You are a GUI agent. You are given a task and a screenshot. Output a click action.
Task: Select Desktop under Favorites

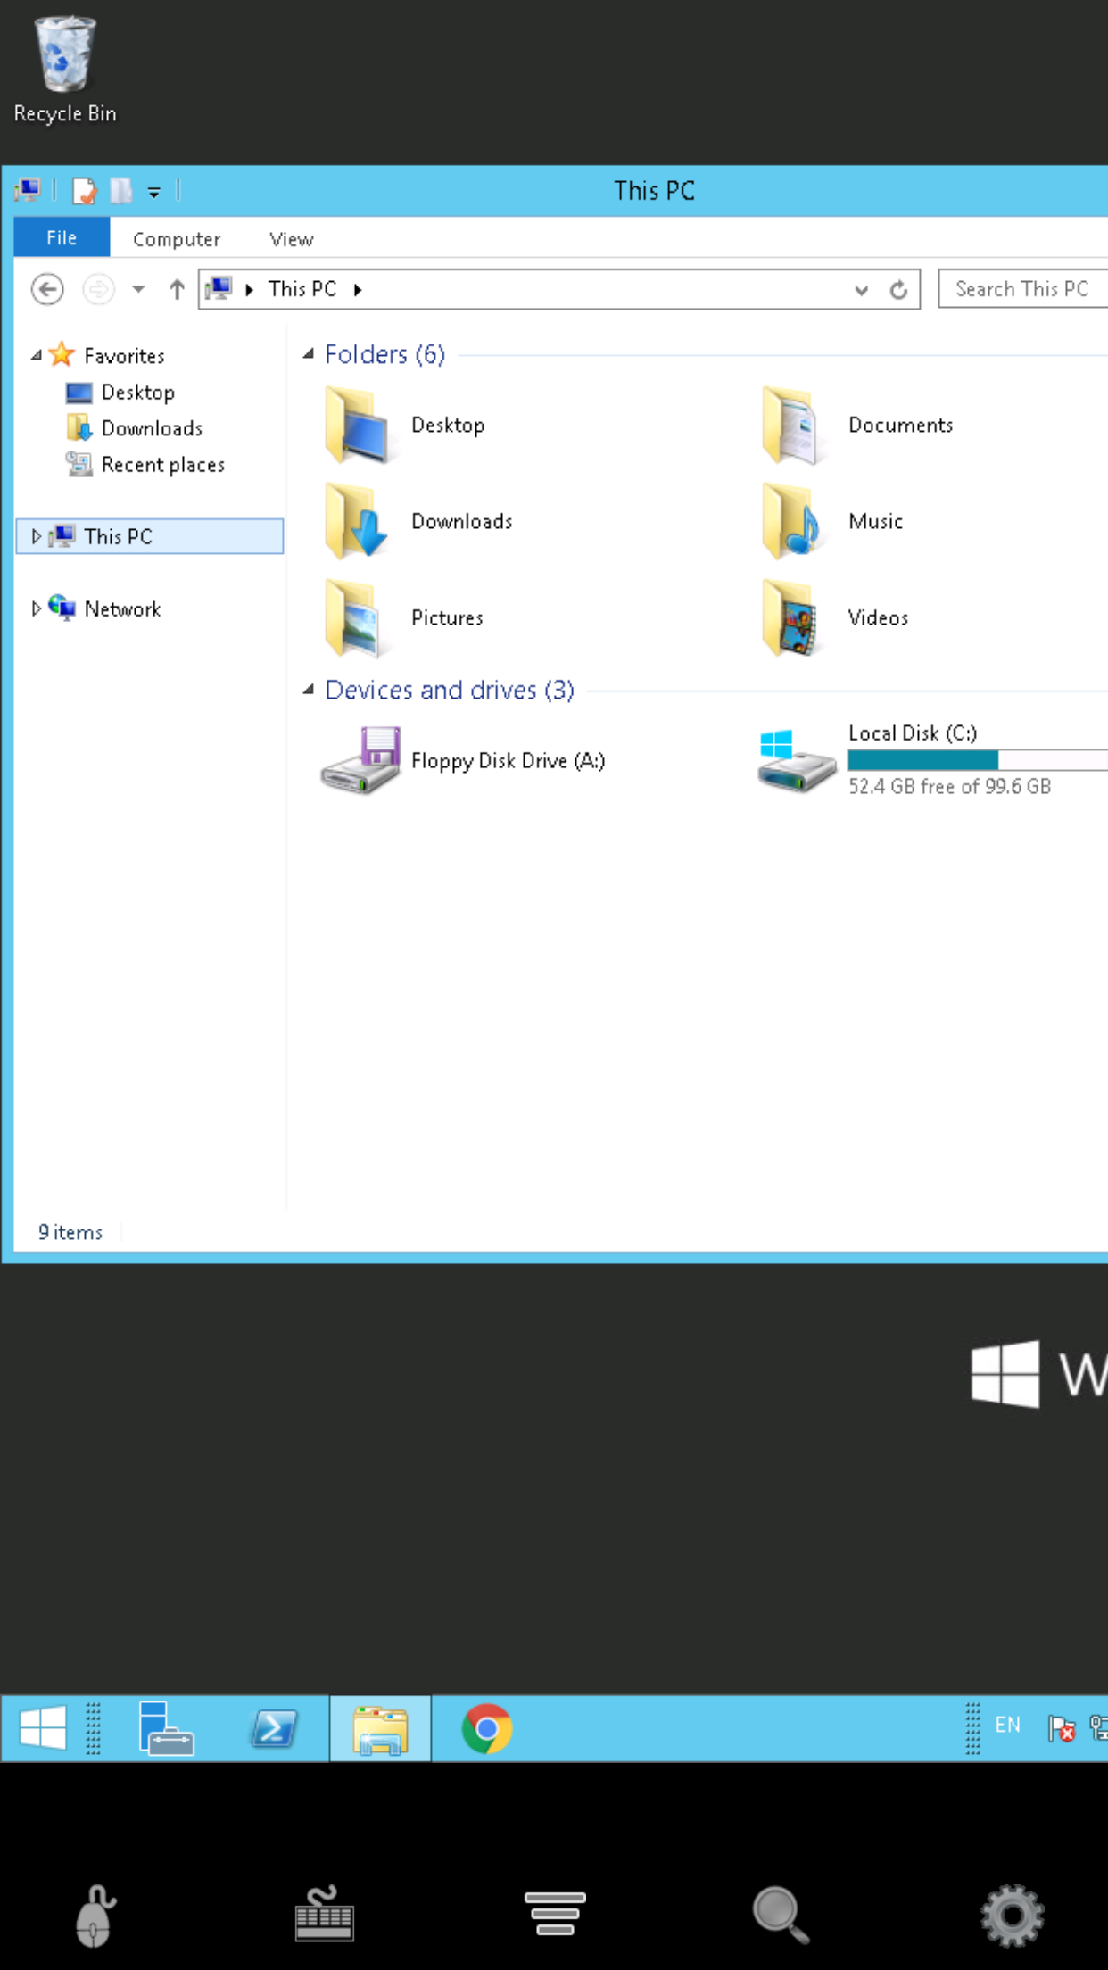point(138,393)
